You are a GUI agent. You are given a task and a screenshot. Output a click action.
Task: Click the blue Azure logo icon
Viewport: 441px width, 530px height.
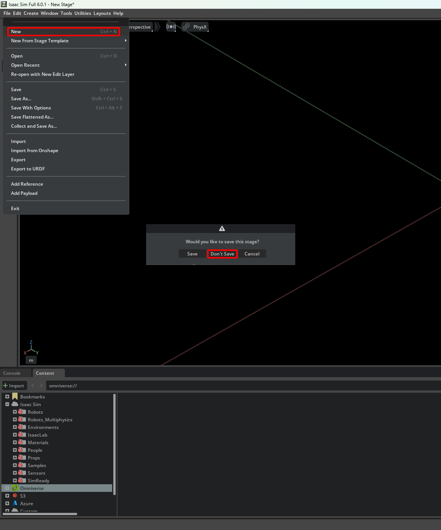pos(15,503)
